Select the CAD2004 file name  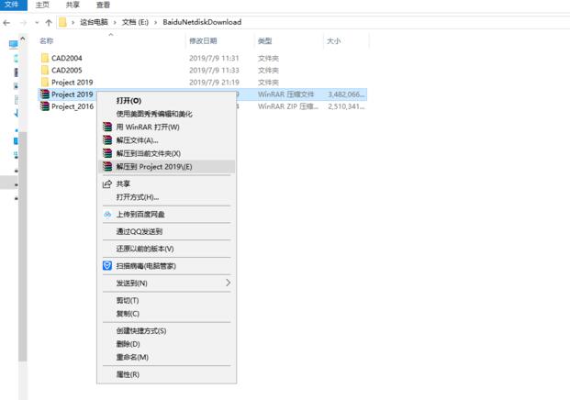[x=67, y=58]
